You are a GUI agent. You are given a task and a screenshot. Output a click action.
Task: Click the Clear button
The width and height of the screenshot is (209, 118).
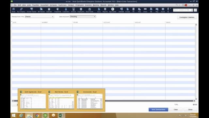(x=176, y=109)
